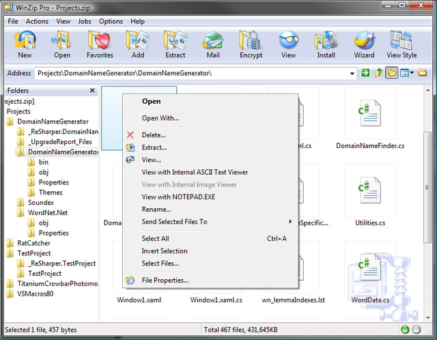Screen dimensions: 437x340
Task: Click the gray status light in status bar
Action: pyautogui.click(x=417, y=330)
